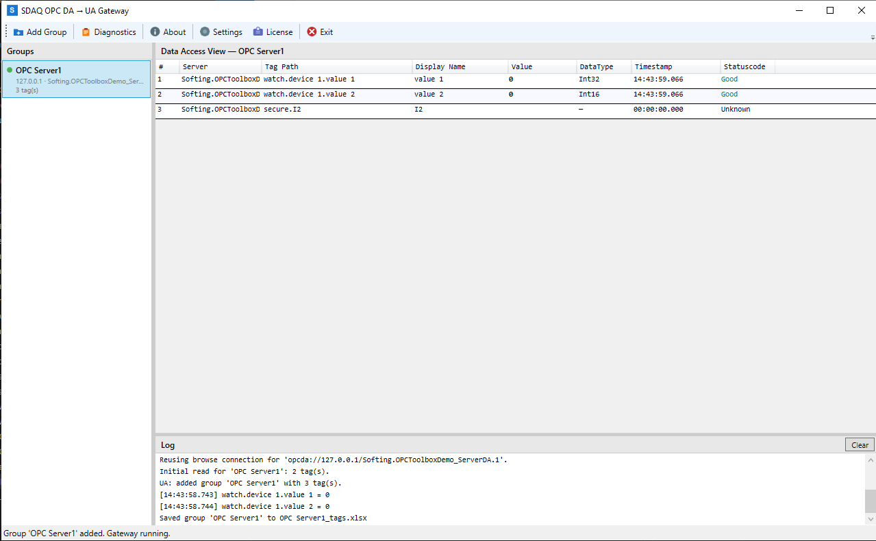The image size is (876, 541).
Task: Sort by Timestamp column header
Action: point(676,67)
